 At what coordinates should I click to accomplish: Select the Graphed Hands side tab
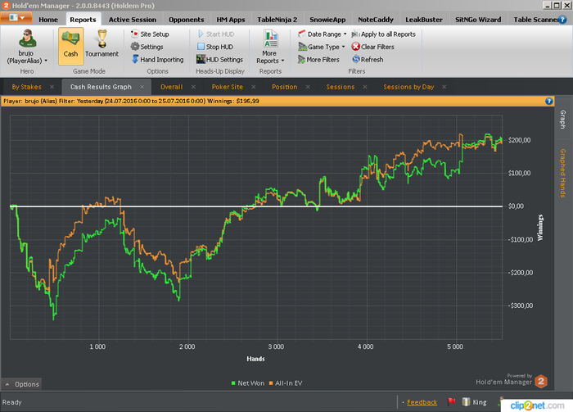tap(563, 173)
